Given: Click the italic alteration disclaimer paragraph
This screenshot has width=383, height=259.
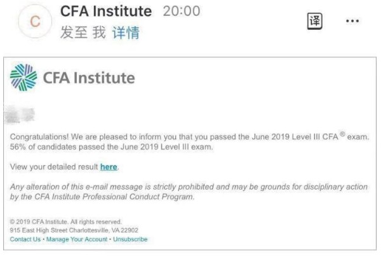Looking at the screenshot, I should pos(187,191).
